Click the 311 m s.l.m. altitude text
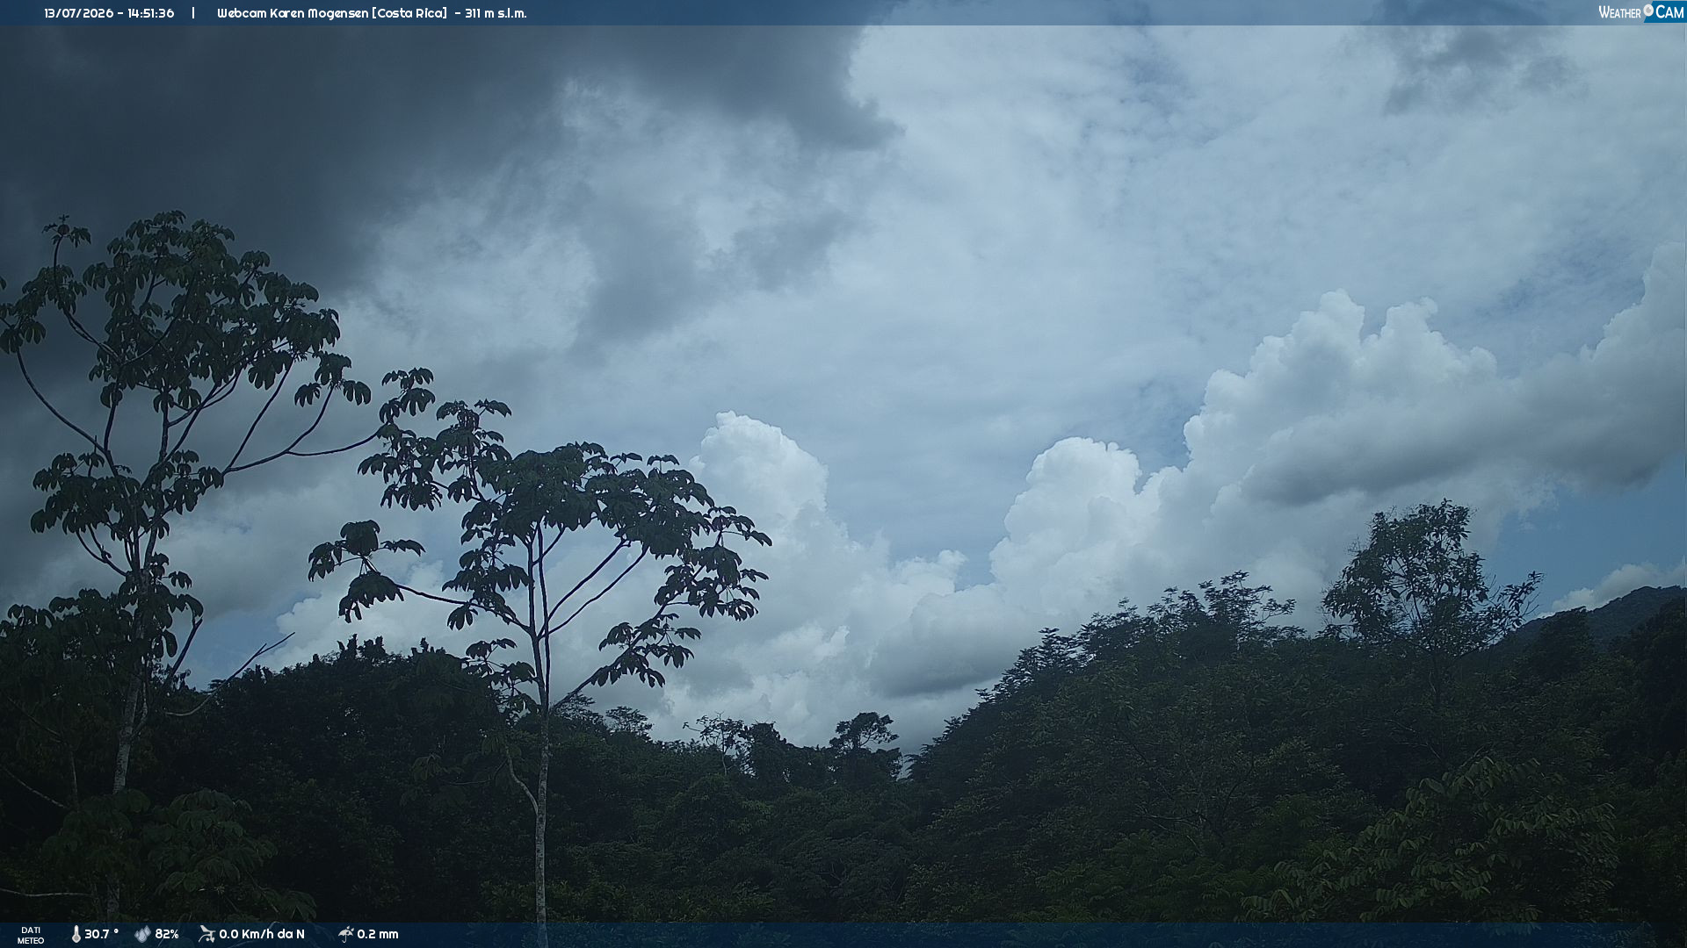 496,13
